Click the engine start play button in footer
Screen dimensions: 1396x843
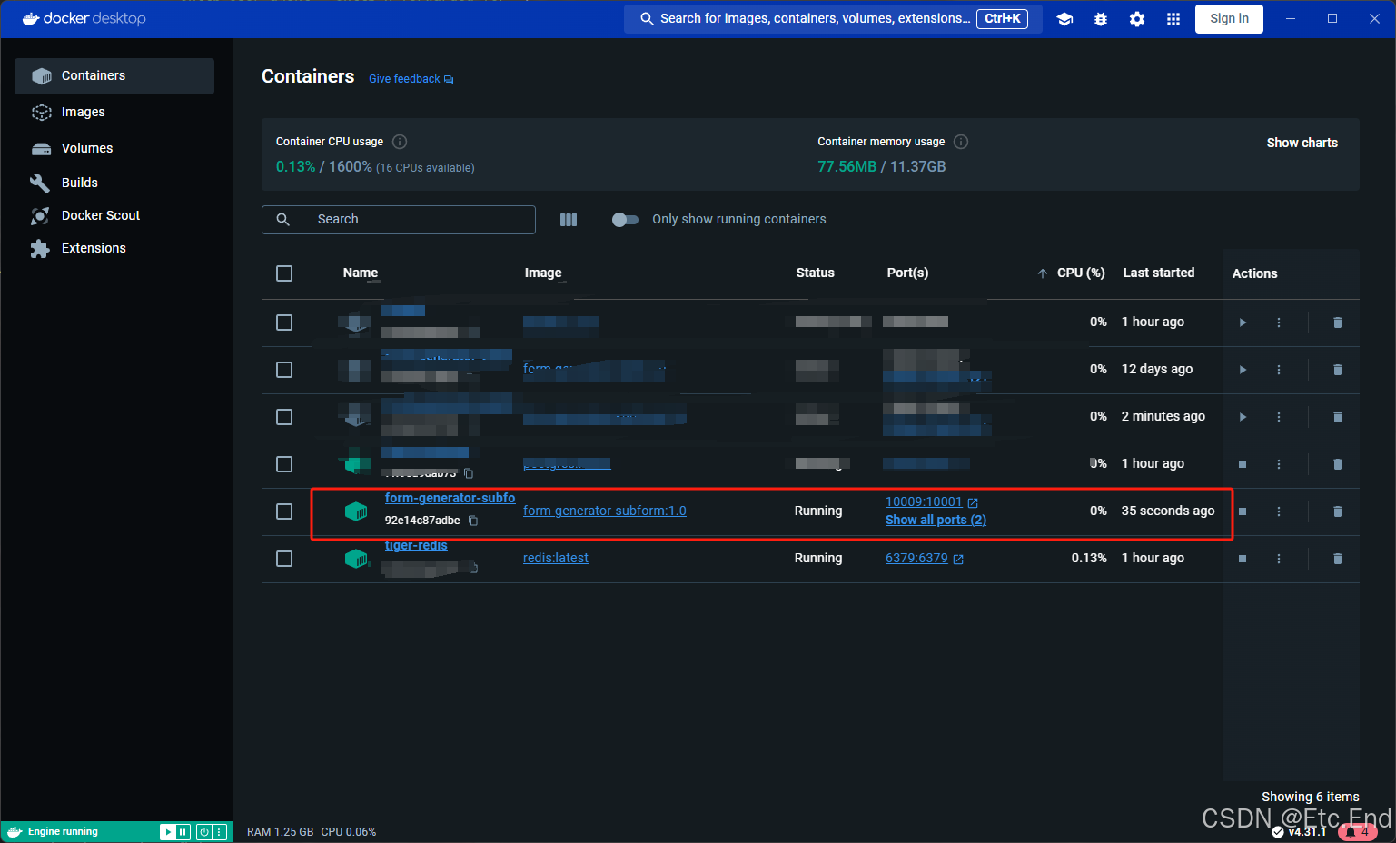pos(167,832)
